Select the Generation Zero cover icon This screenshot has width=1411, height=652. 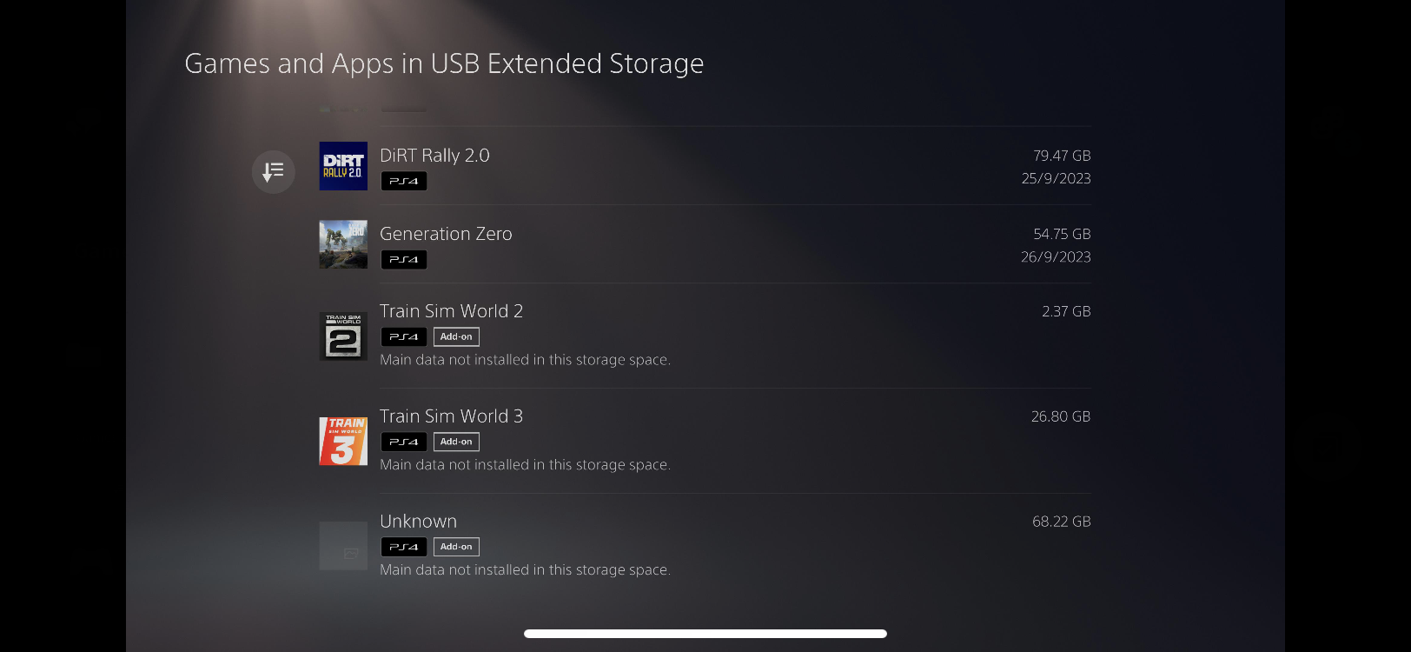343,244
